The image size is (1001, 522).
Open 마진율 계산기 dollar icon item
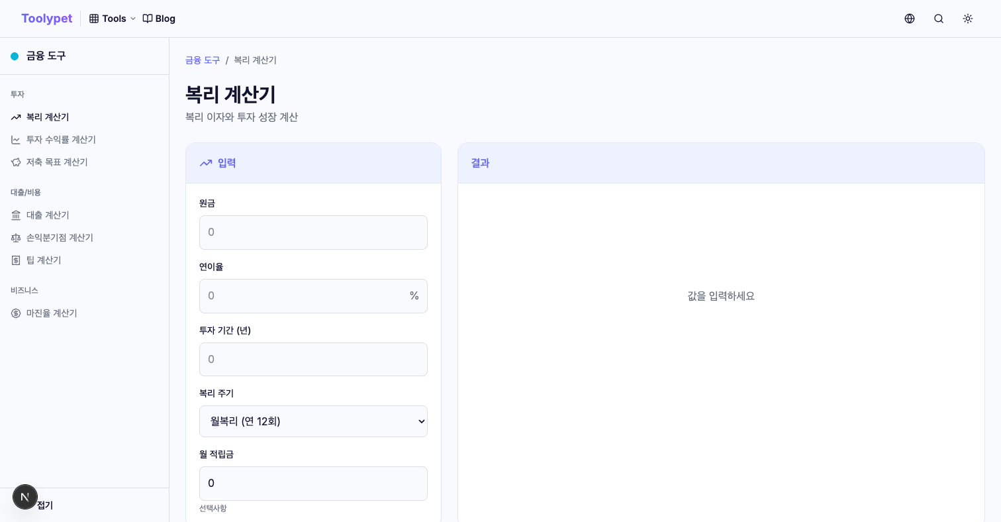[x=52, y=313]
